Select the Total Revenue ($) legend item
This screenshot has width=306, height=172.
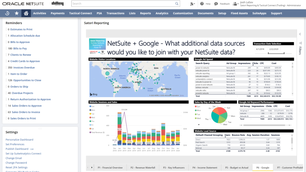tap(97, 133)
